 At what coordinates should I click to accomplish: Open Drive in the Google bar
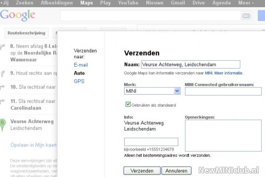click(199, 3)
